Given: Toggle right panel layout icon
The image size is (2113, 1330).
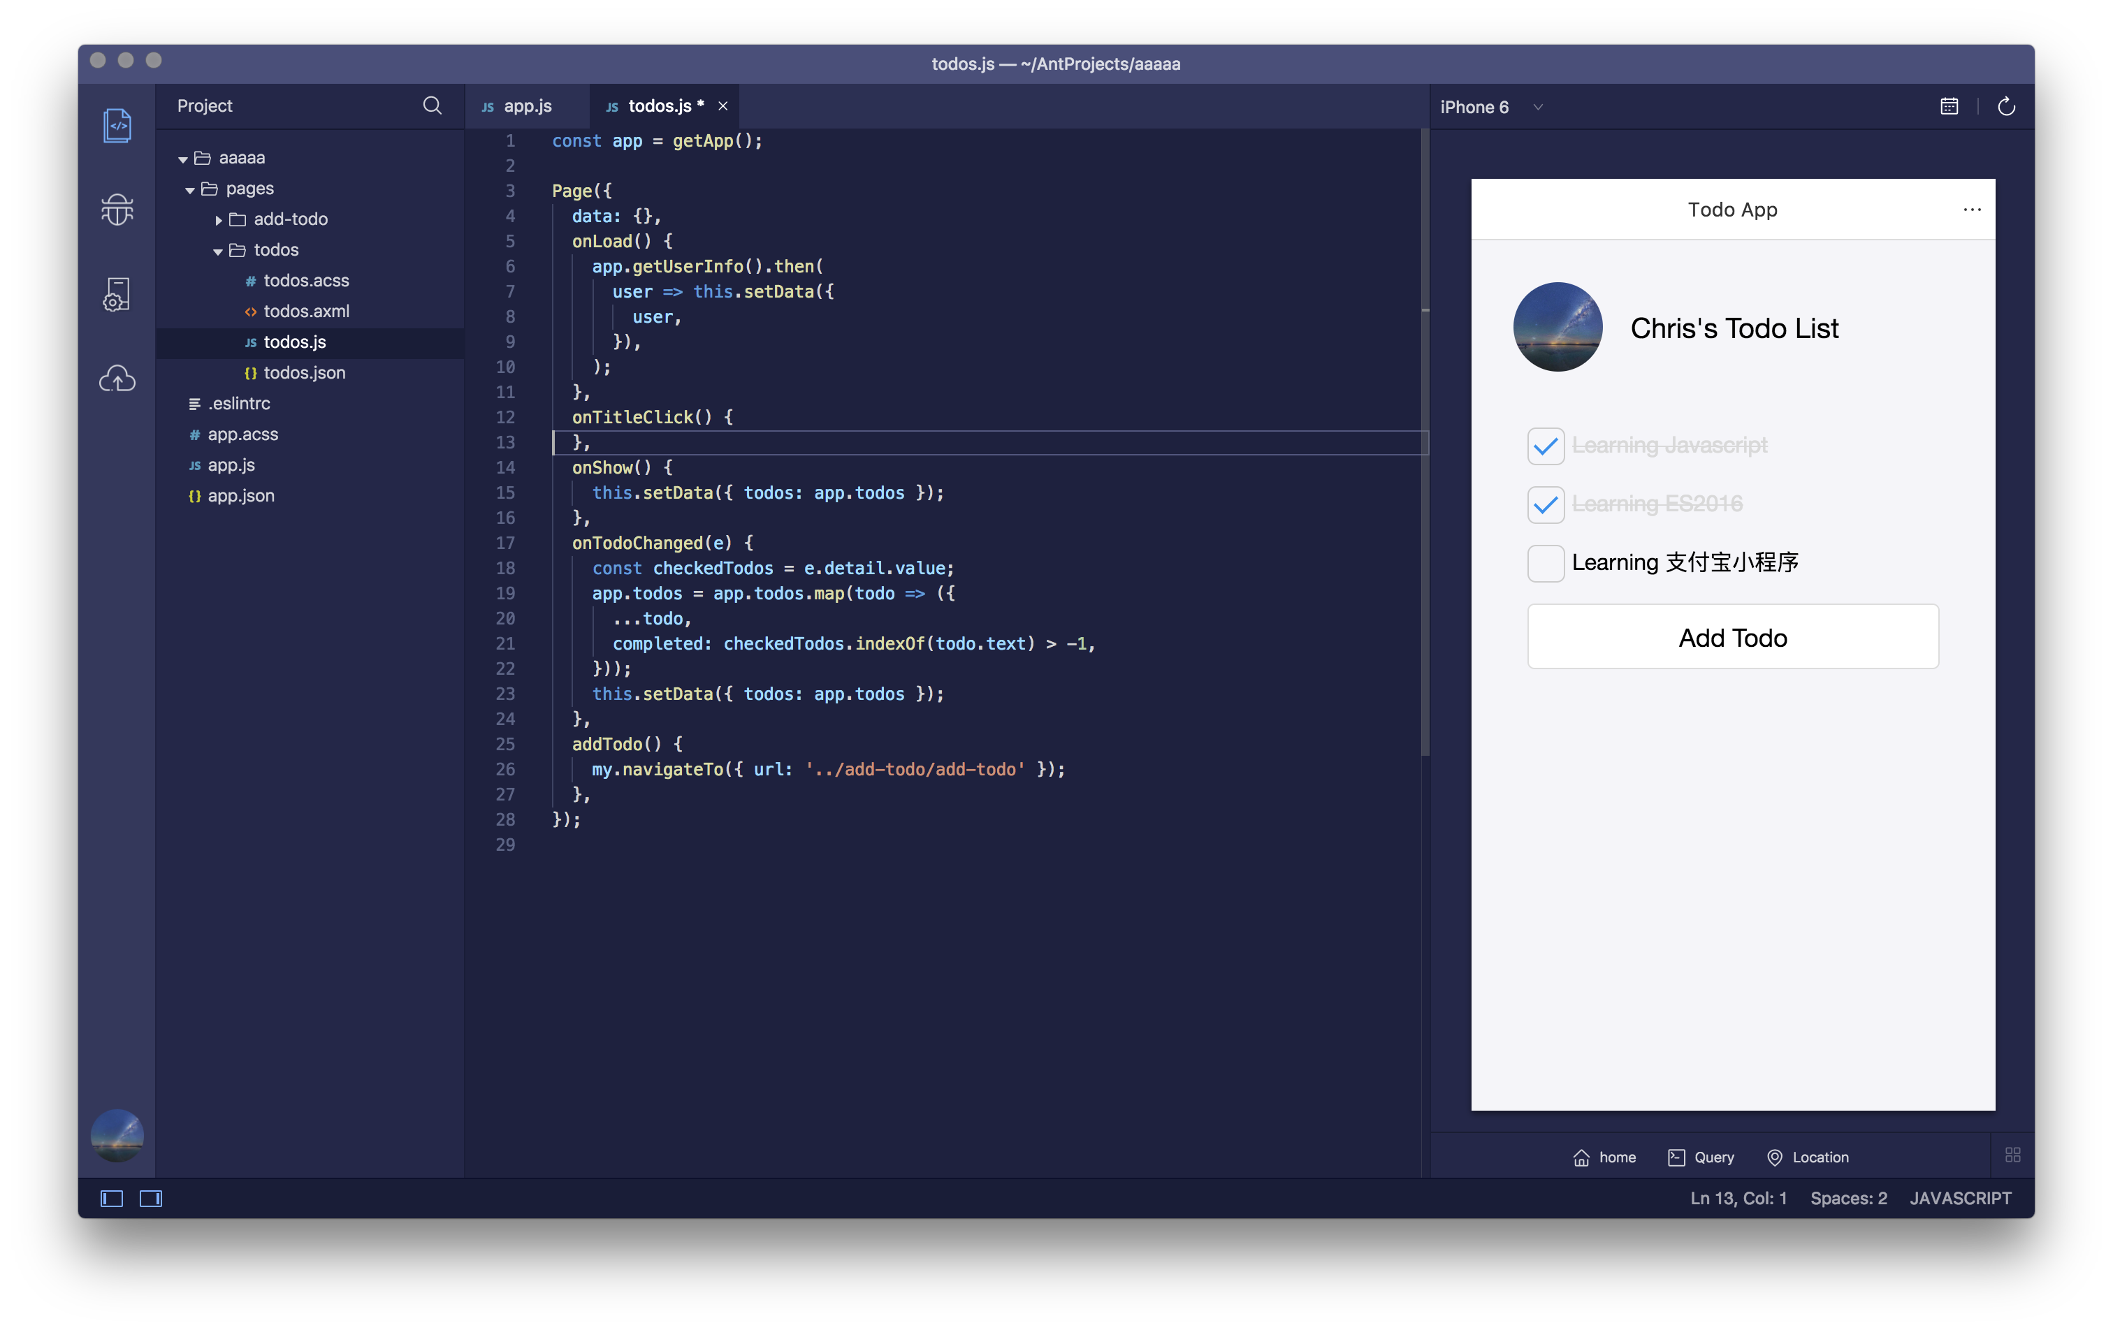Looking at the screenshot, I should coord(151,1199).
